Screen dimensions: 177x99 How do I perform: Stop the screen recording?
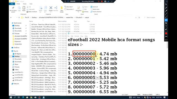click(x=102, y=1)
